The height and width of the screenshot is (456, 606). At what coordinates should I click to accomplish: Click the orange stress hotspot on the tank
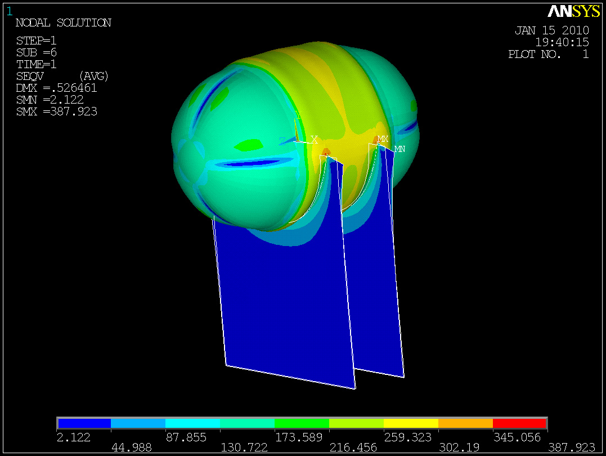pyautogui.click(x=326, y=151)
